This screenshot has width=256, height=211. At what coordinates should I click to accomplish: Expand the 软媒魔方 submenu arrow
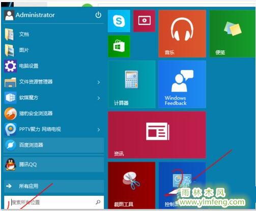[x=99, y=98]
